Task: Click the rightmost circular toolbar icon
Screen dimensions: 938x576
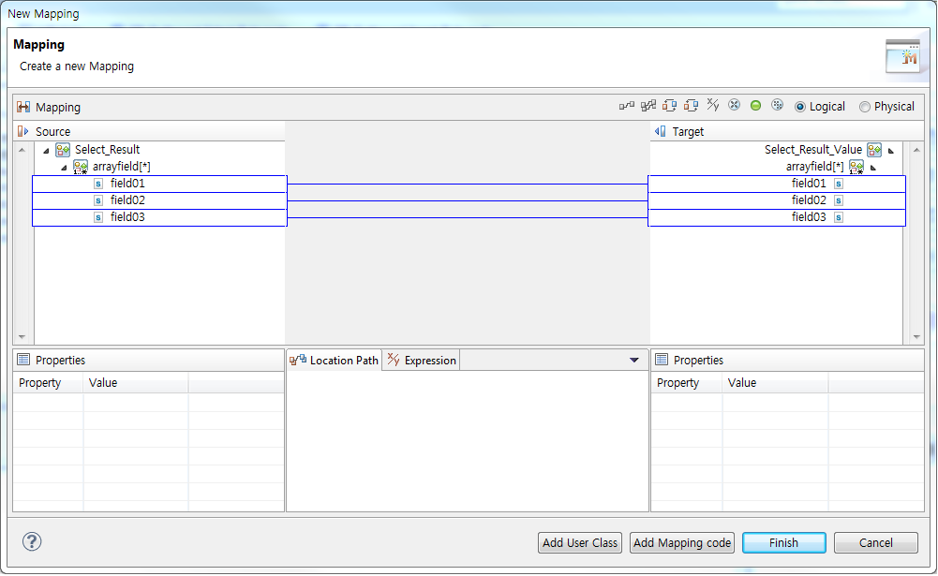Action: [x=776, y=105]
